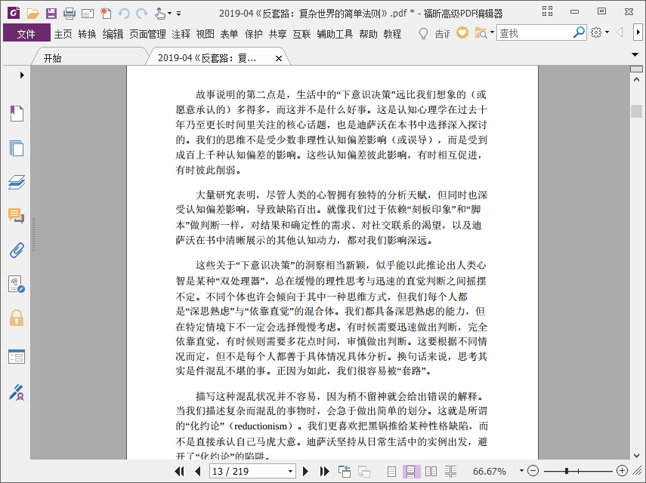Open the touch mode dropdown arrow

tap(169, 14)
